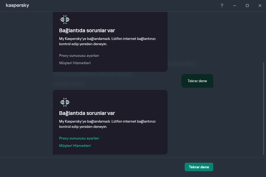Click the dark Tekrar dene chat bubble
This screenshot has height=177, width=266.
(x=197, y=81)
